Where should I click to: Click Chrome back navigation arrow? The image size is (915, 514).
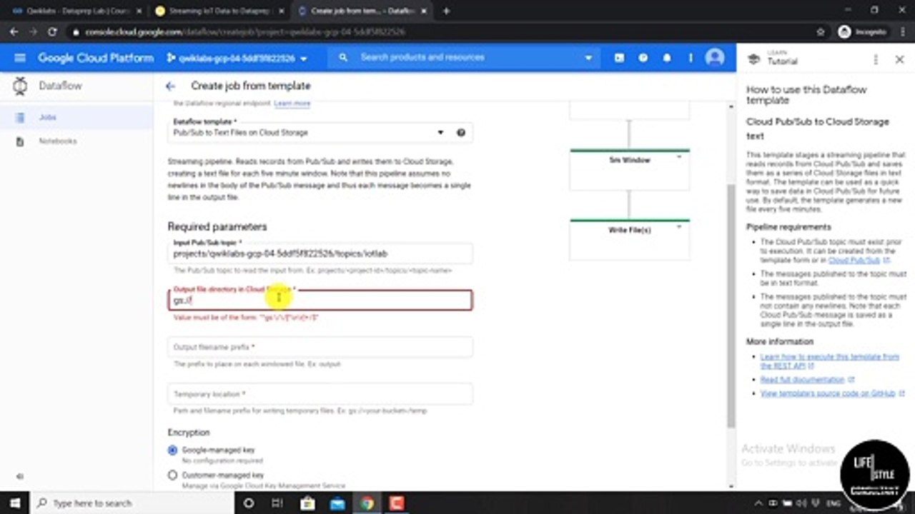(x=14, y=32)
